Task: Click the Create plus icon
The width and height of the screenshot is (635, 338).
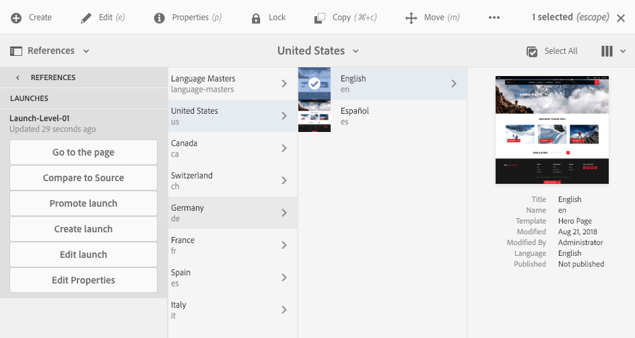Action: point(16,18)
